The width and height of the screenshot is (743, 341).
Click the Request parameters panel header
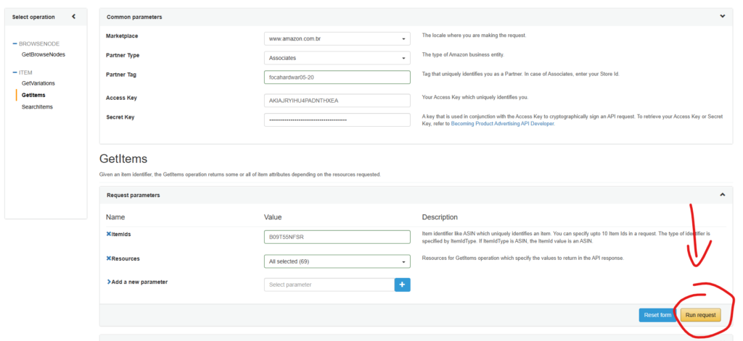pos(416,195)
